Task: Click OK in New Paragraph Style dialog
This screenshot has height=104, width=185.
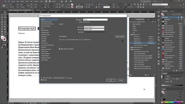Action: [110, 80]
